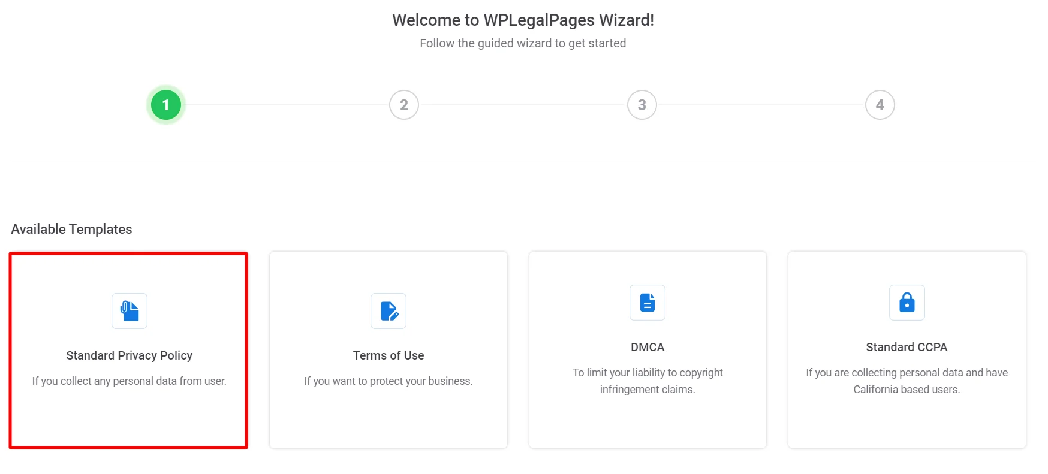Click the step 3 wizard circle
1048x474 pixels.
[641, 104]
